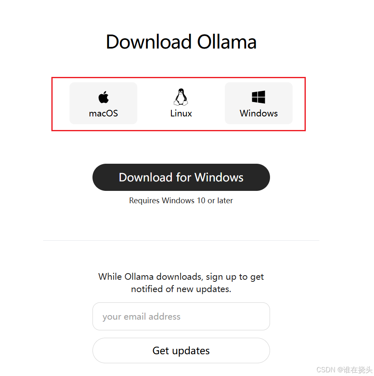Click the Download Ollama page heading

[181, 42]
